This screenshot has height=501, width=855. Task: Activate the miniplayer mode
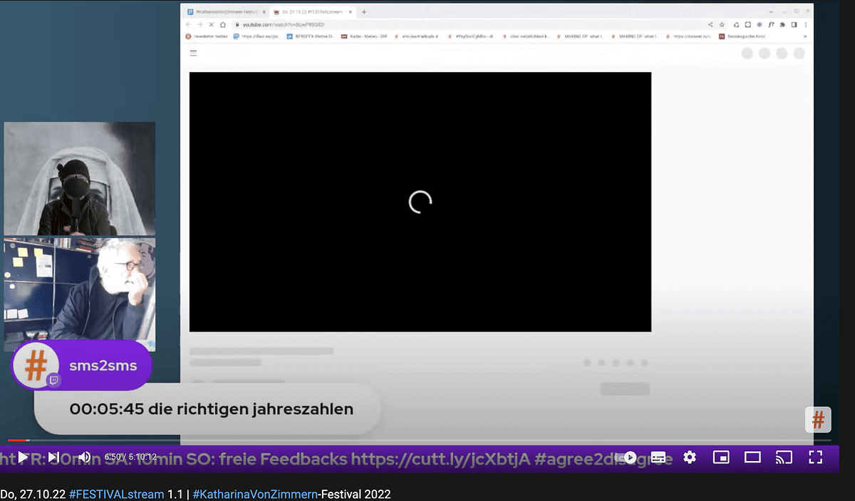tap(721, 458)
